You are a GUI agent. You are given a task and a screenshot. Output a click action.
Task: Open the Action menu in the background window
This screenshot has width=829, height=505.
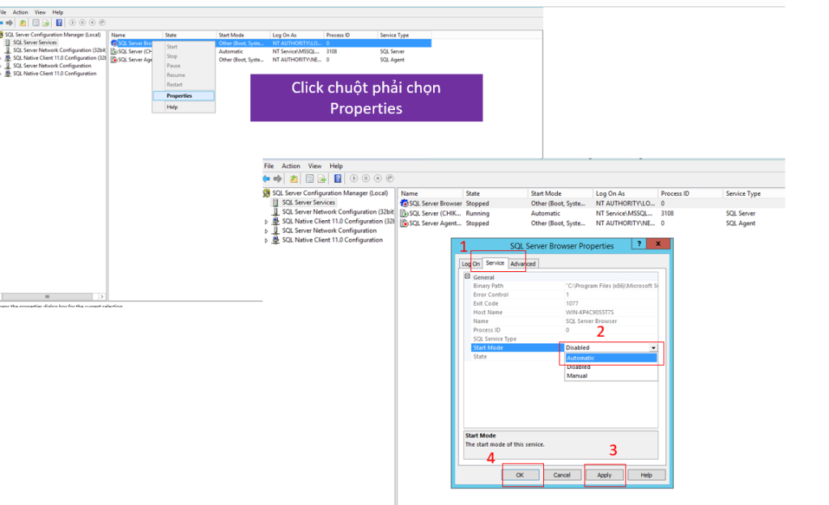click(x=20, y=12)
